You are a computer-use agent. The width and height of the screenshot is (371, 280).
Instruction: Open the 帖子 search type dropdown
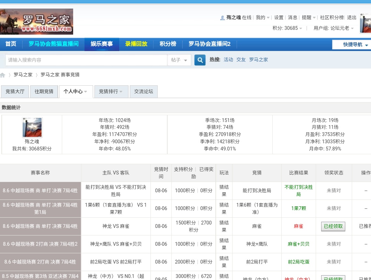pyautogui.click(x=179, y=60)
